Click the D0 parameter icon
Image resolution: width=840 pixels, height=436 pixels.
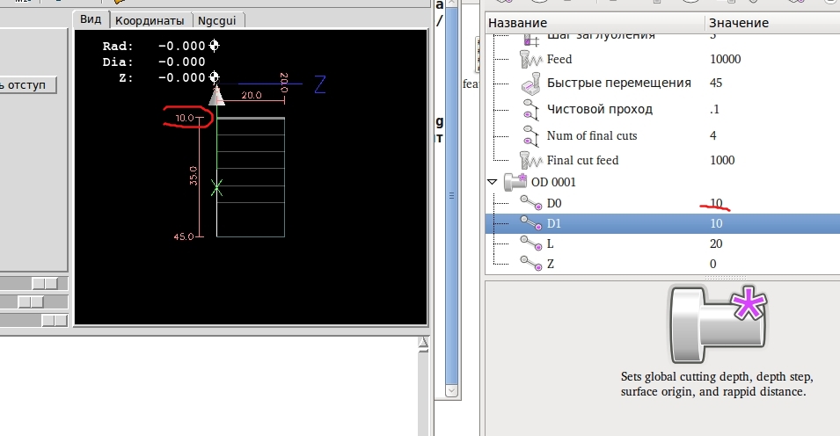click(x=531, y=203)
